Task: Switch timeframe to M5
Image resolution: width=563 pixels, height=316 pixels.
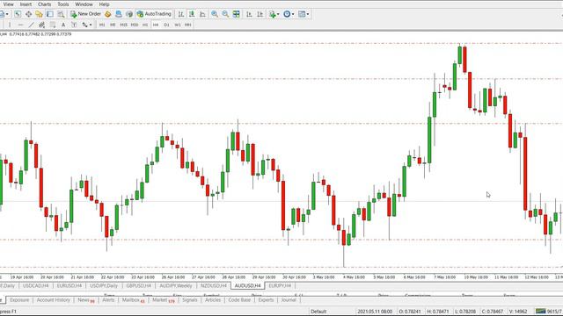Action: [113, 25]
